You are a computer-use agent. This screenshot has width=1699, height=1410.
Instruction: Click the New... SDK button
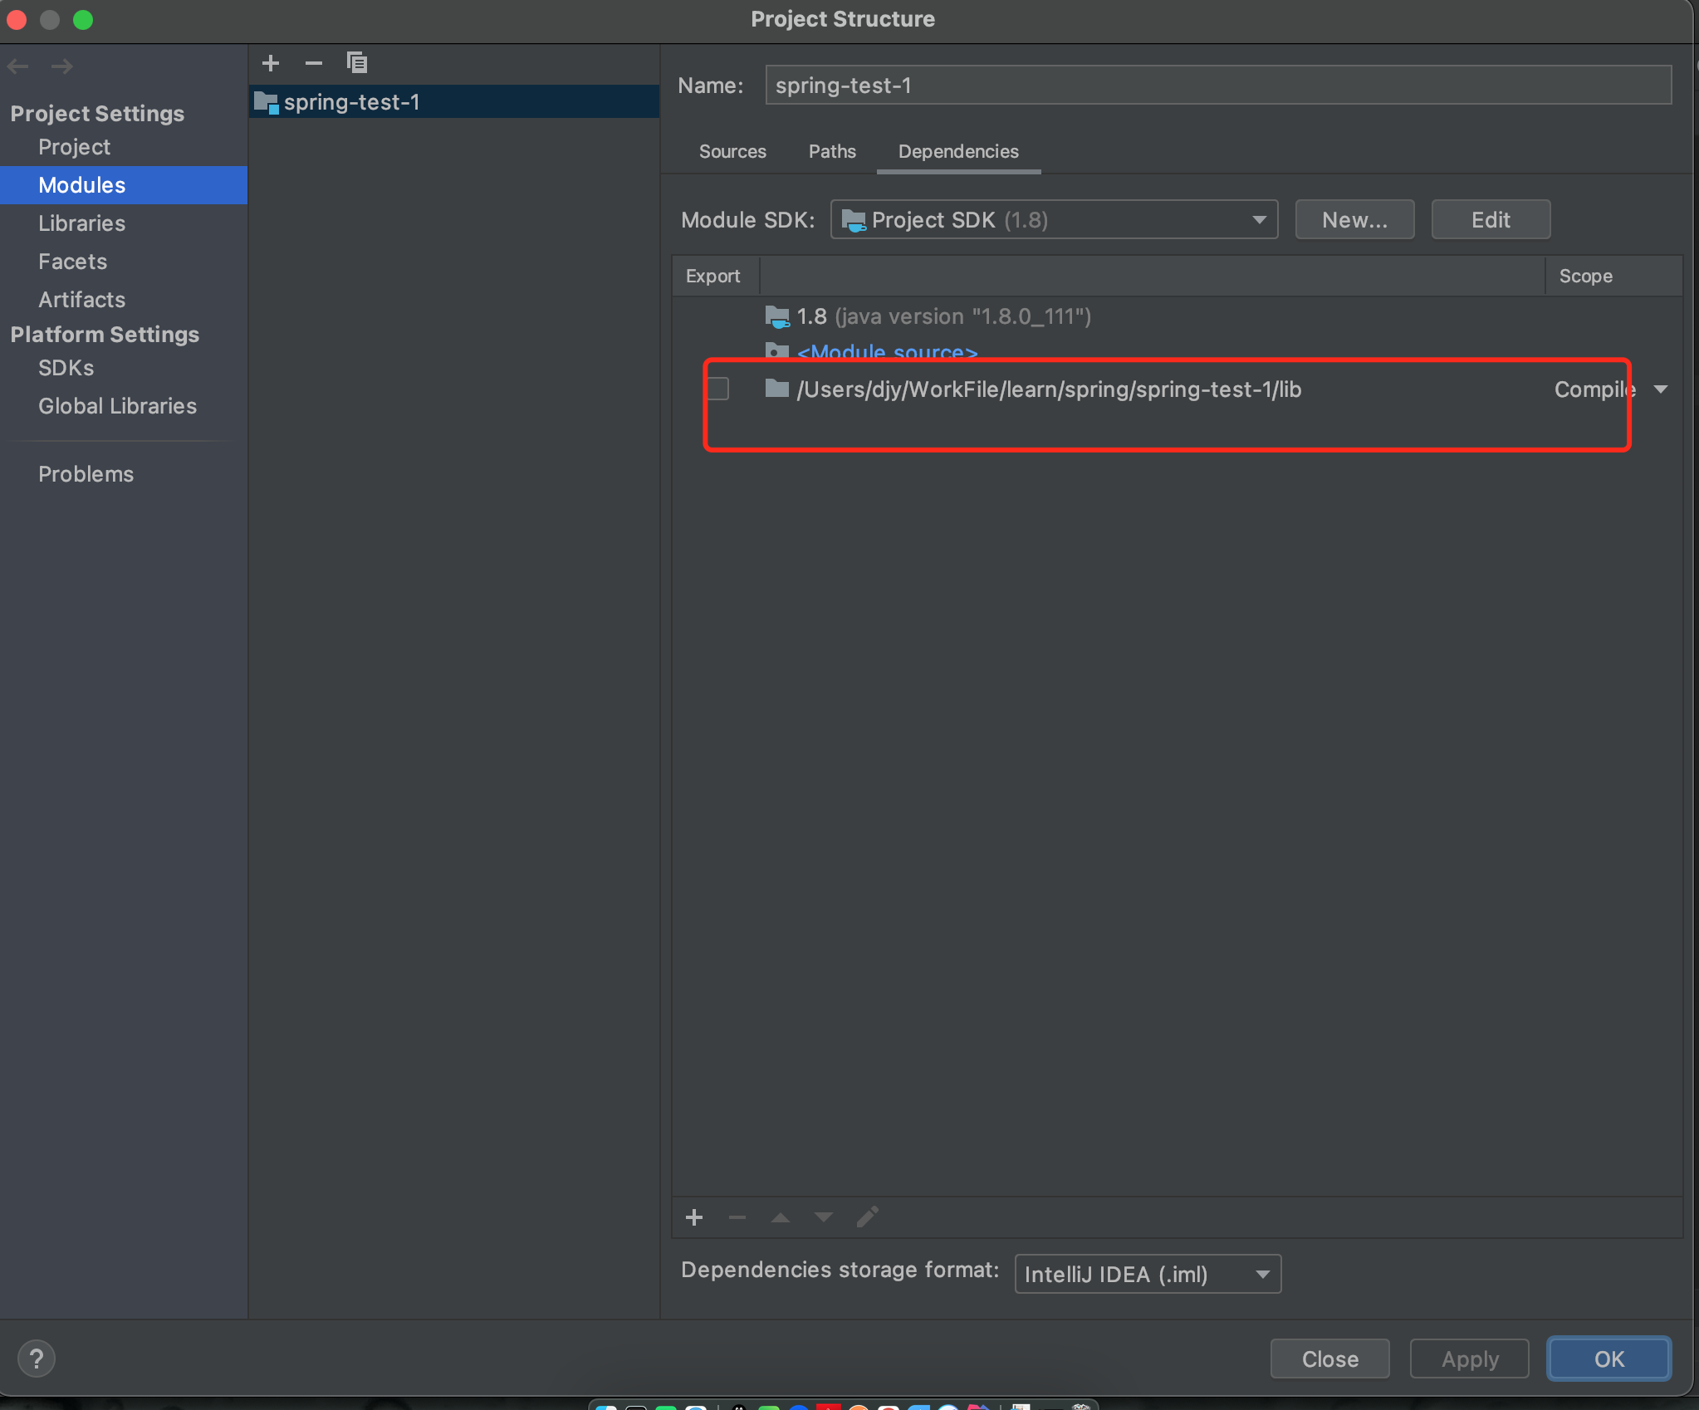(x=1354, y=220)
